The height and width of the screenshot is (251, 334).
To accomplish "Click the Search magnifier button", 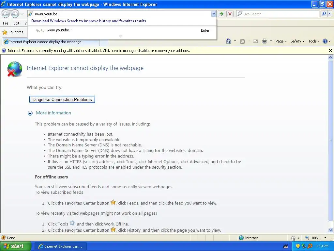I will tap(324, 14).
